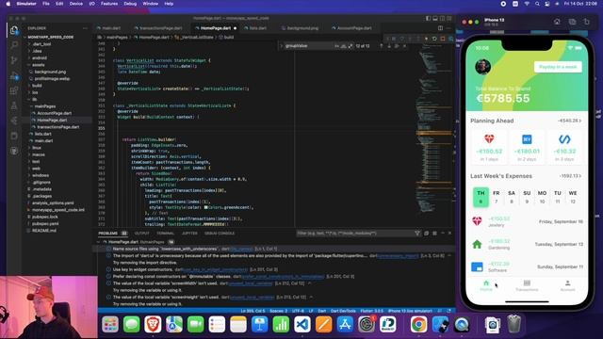Open Run and Debug view icon
Screen dimensions: 603x339
[14, 75]
